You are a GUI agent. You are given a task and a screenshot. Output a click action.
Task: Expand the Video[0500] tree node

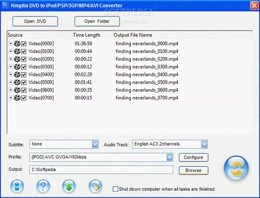coord(10,82)
